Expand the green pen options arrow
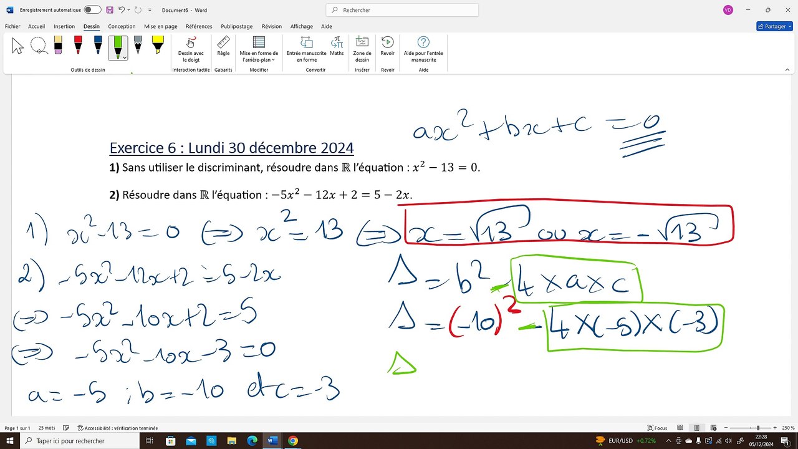 (x=125, y=57)
